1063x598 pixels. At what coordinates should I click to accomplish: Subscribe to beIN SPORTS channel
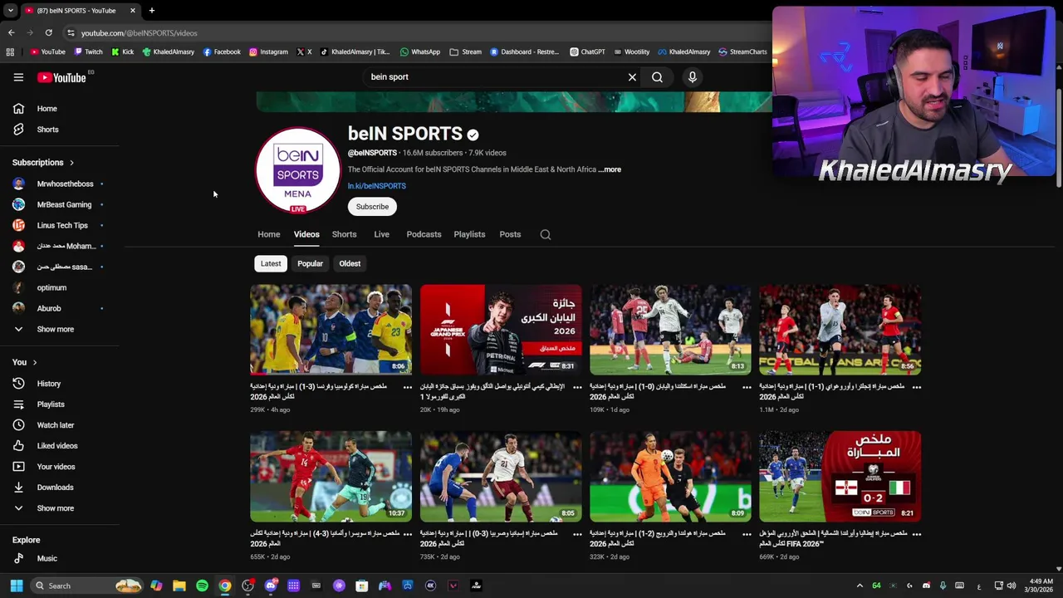pos(372,207)
